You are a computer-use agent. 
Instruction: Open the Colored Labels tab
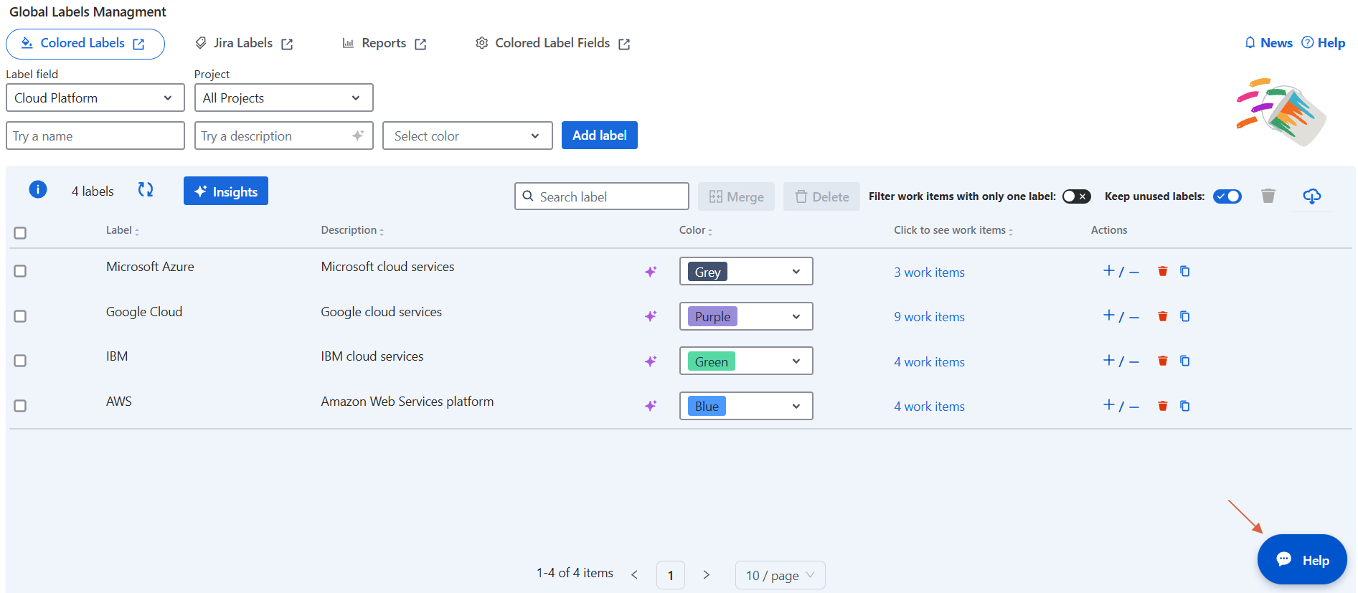(x=85, y=44)
